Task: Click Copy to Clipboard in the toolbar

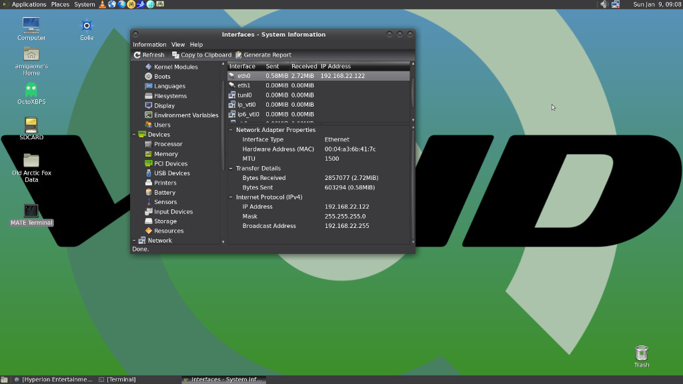Action: point(201,55)
